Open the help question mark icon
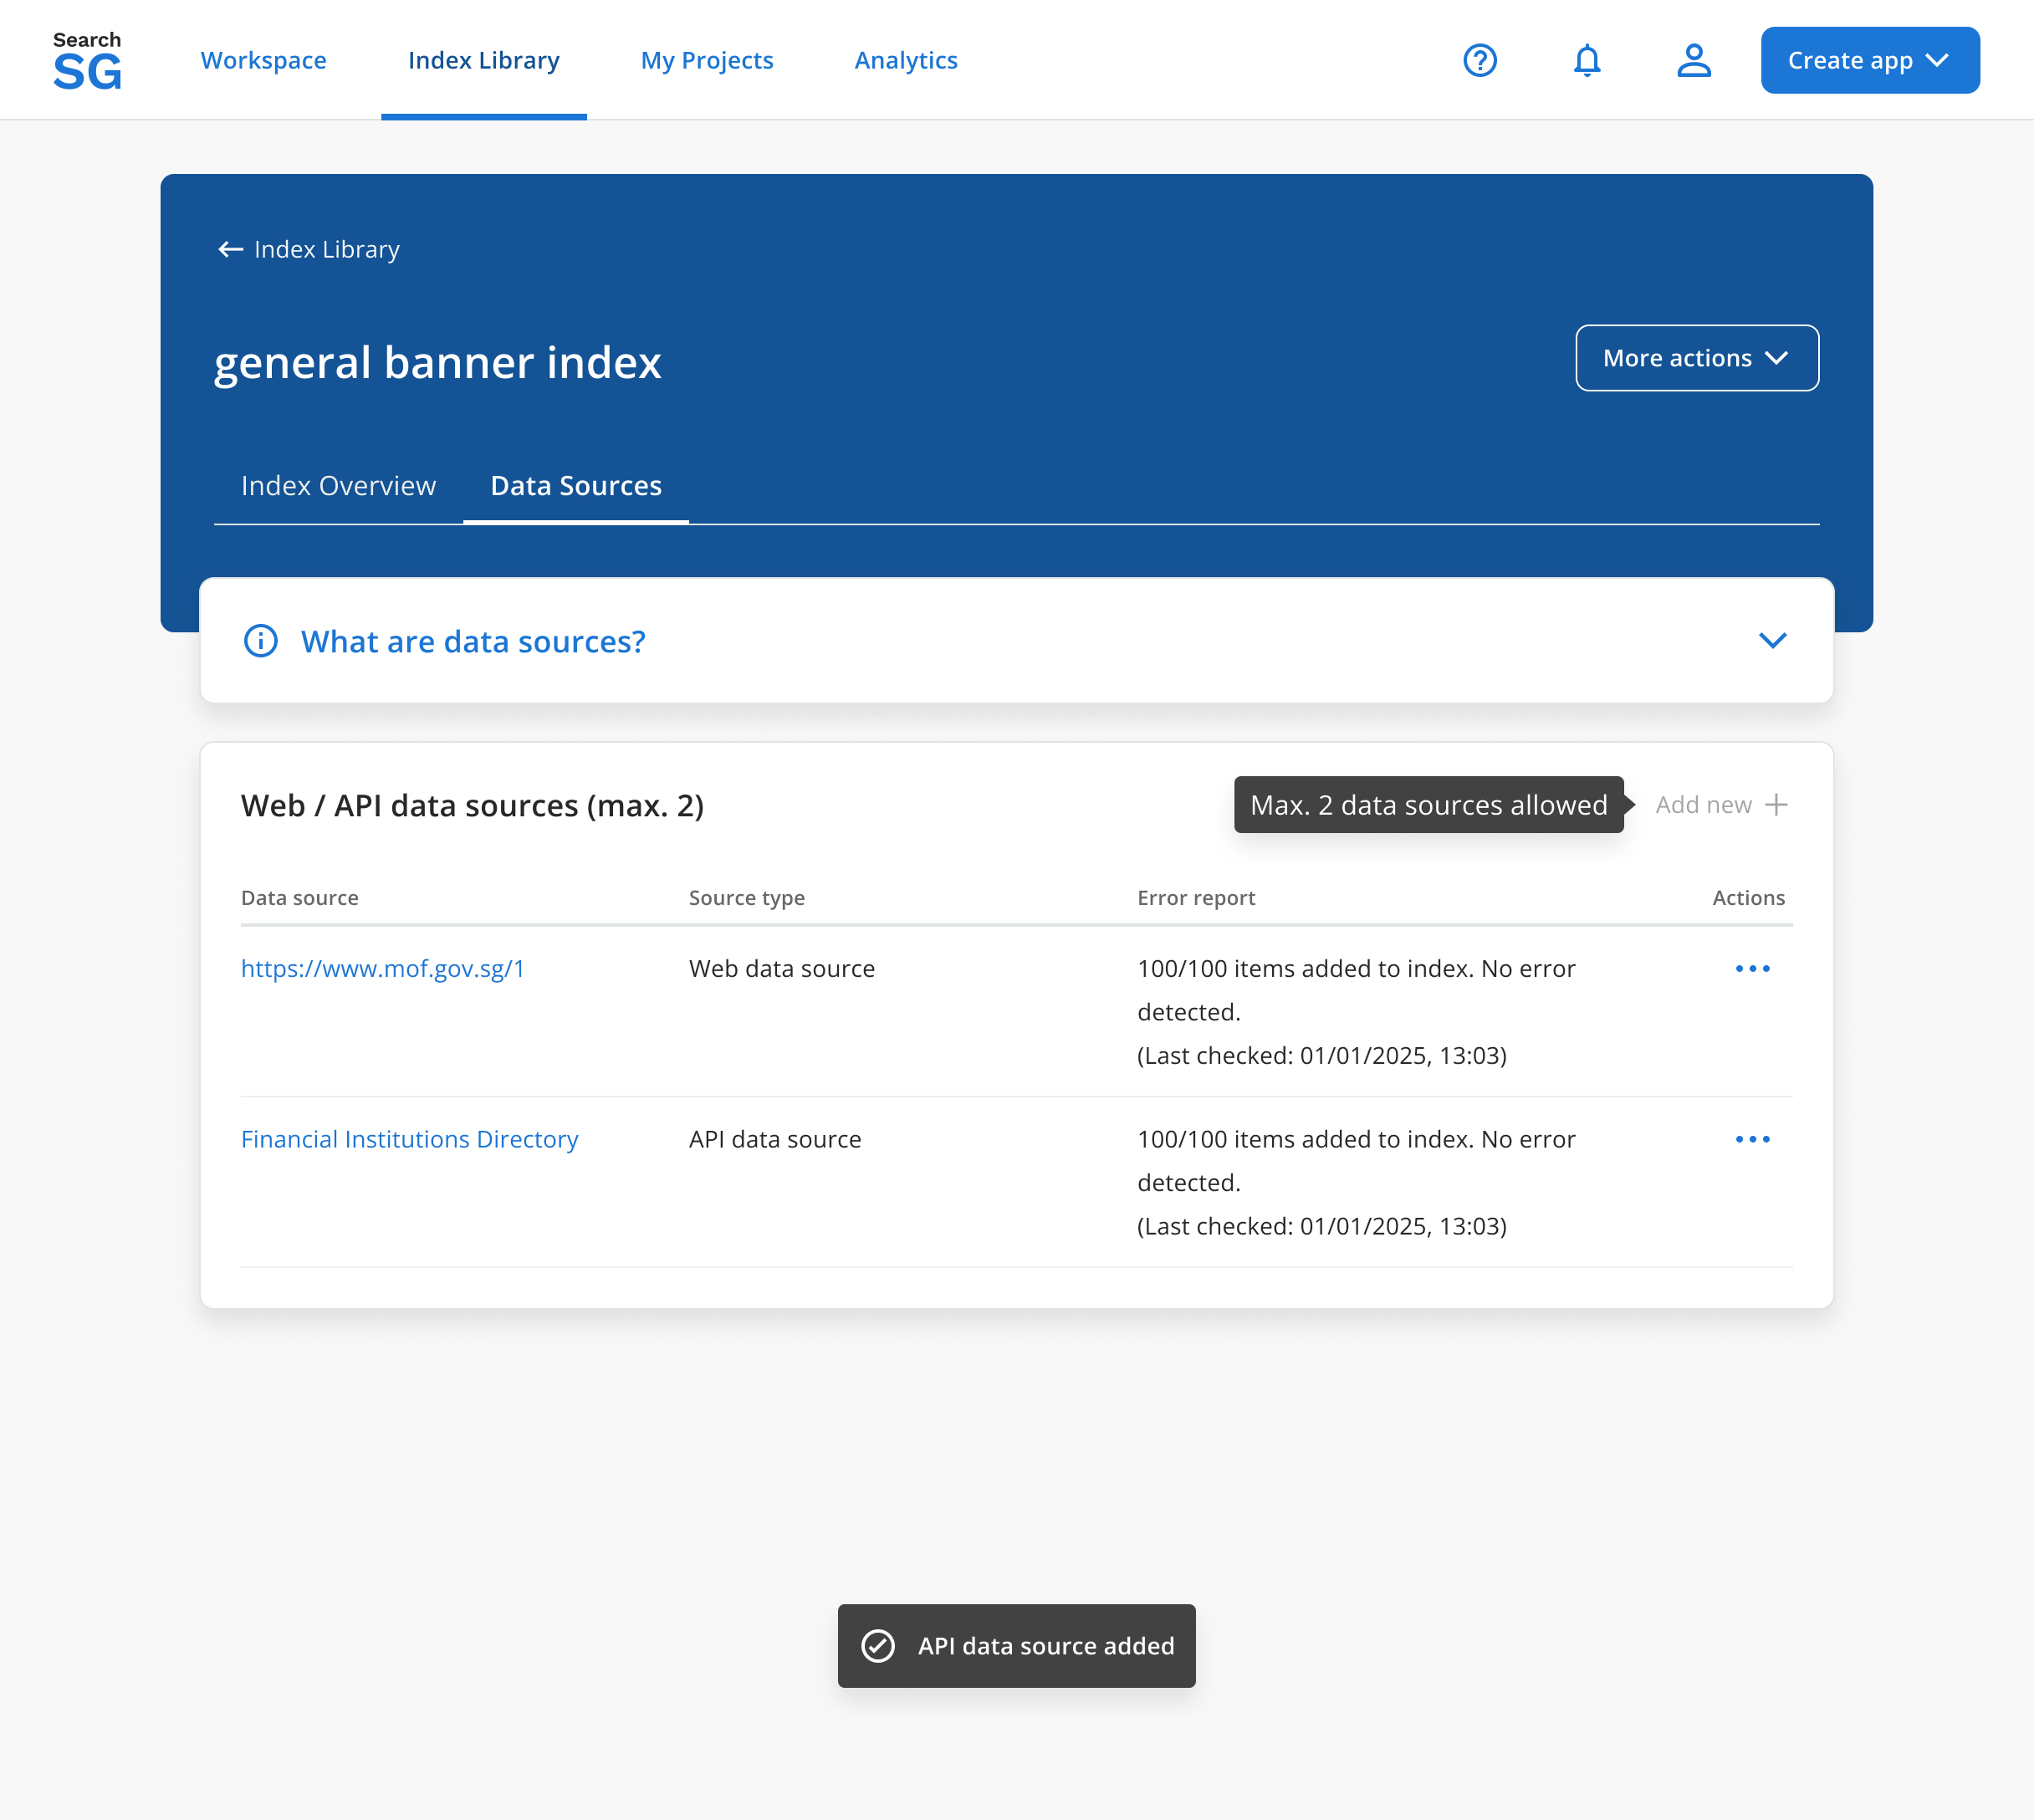 tap(1479, 61)
